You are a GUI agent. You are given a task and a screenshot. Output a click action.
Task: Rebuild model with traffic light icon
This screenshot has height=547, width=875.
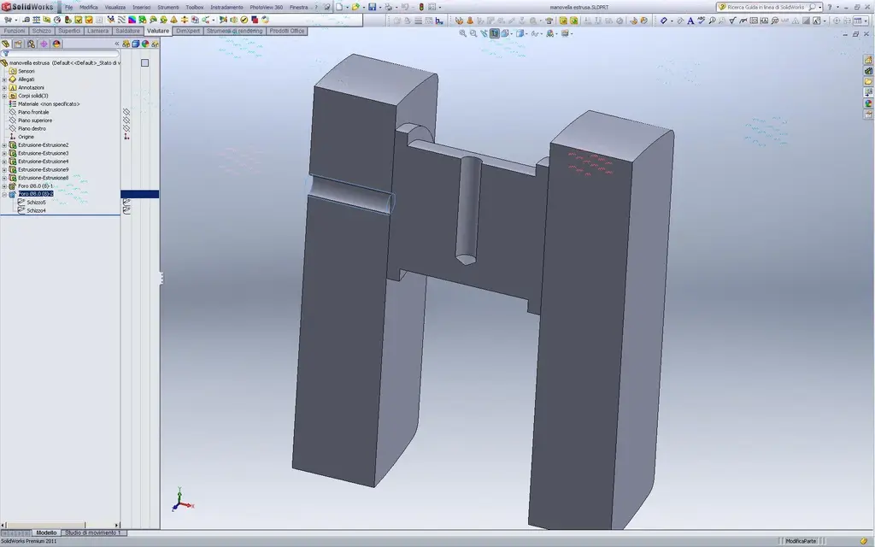click(x=421, y=7)
